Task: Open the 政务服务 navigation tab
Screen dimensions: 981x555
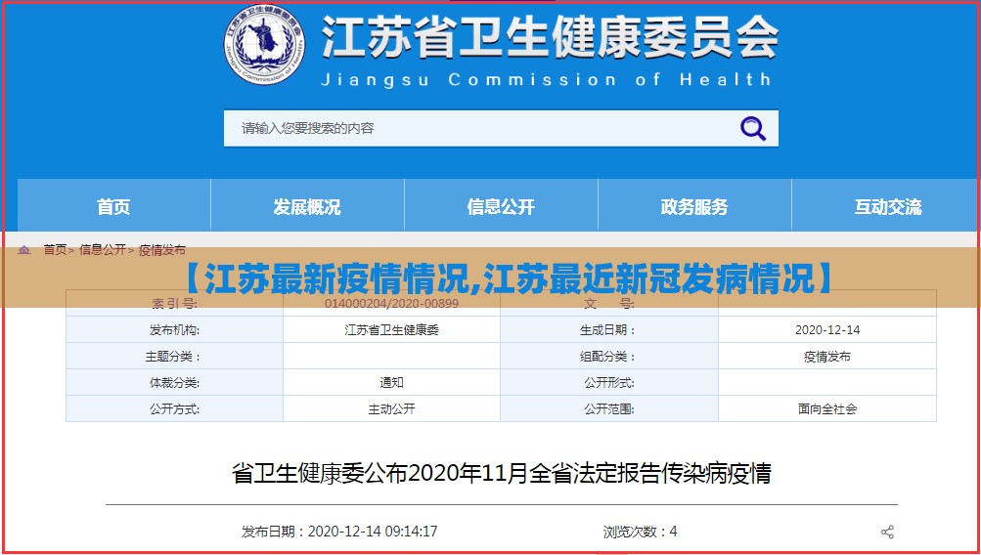Action: point(694,206)
